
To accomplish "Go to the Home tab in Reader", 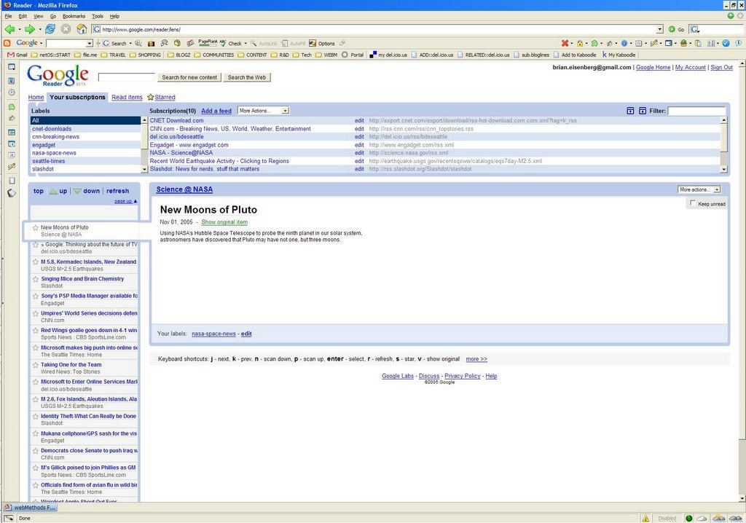I will coord(36,97).
